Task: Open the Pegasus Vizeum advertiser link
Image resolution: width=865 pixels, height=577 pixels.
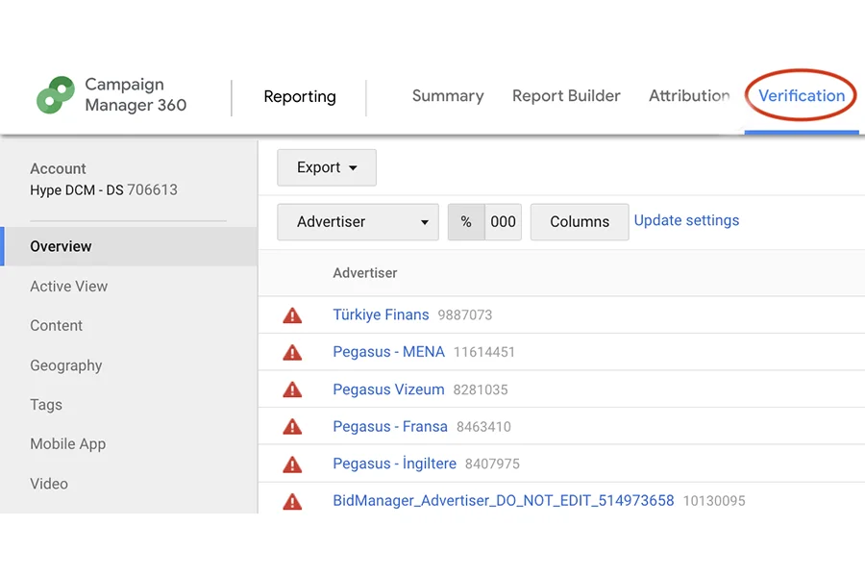Action: tap(388, 389)
